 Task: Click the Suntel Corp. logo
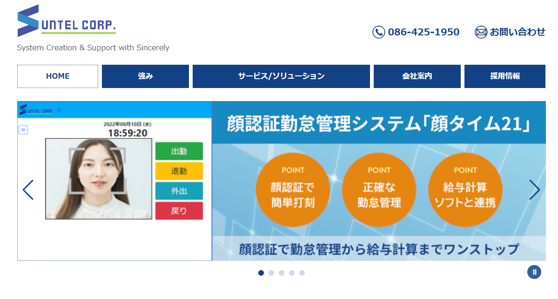[x=67, y=20]
